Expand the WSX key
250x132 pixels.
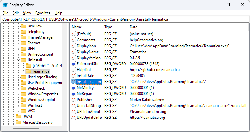pyautogui.click(x=18, y=111)
